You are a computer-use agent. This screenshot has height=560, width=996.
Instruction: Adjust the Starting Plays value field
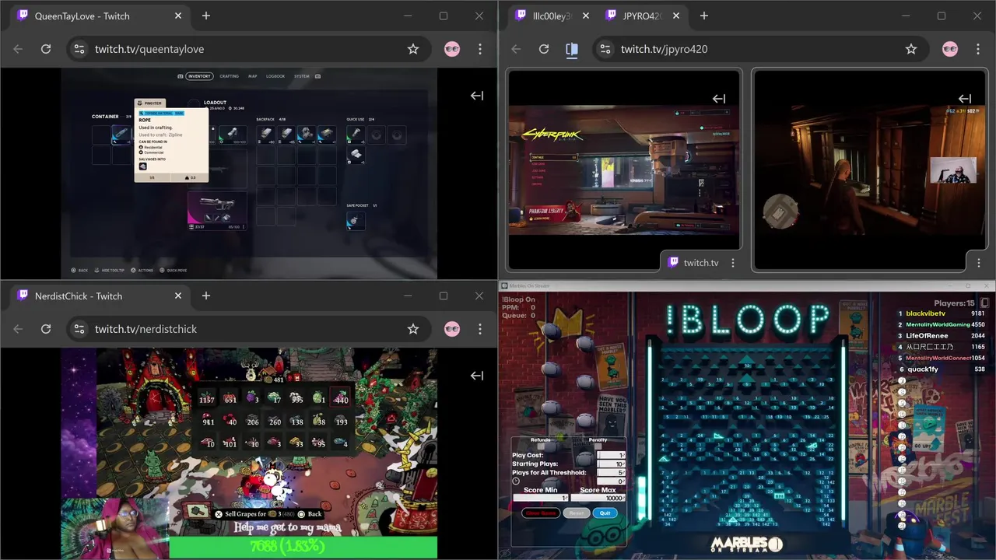coord(611,464)
